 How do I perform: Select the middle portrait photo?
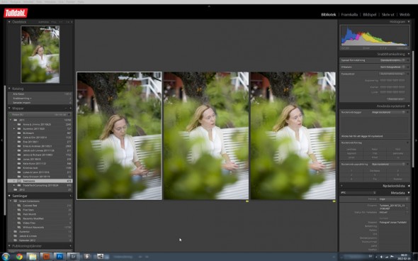pos(206,135)
